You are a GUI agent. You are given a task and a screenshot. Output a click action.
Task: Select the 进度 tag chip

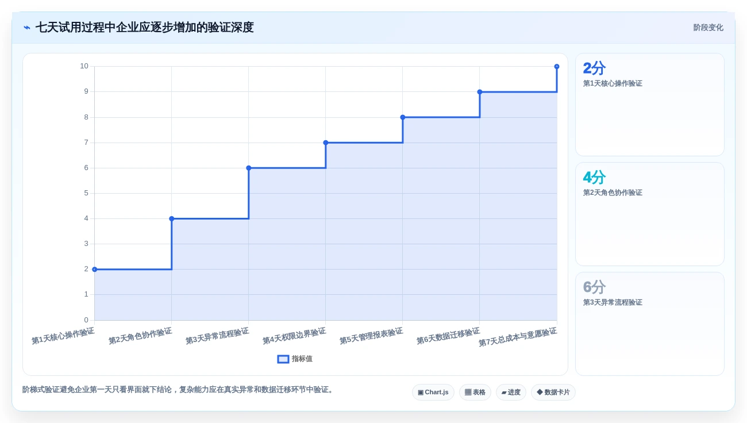511,392
